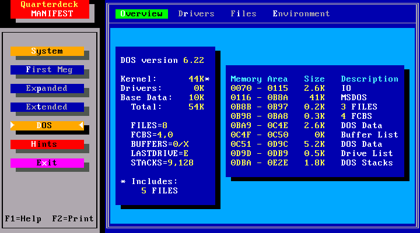Click the Drive List description entry
Image resolution: width=420 pixels, height=233 pixels.
point(367,154)
